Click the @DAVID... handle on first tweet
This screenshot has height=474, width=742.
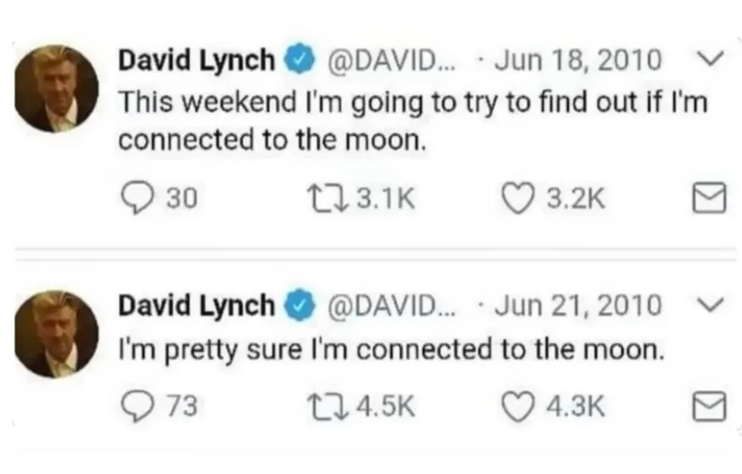(390, 61)
